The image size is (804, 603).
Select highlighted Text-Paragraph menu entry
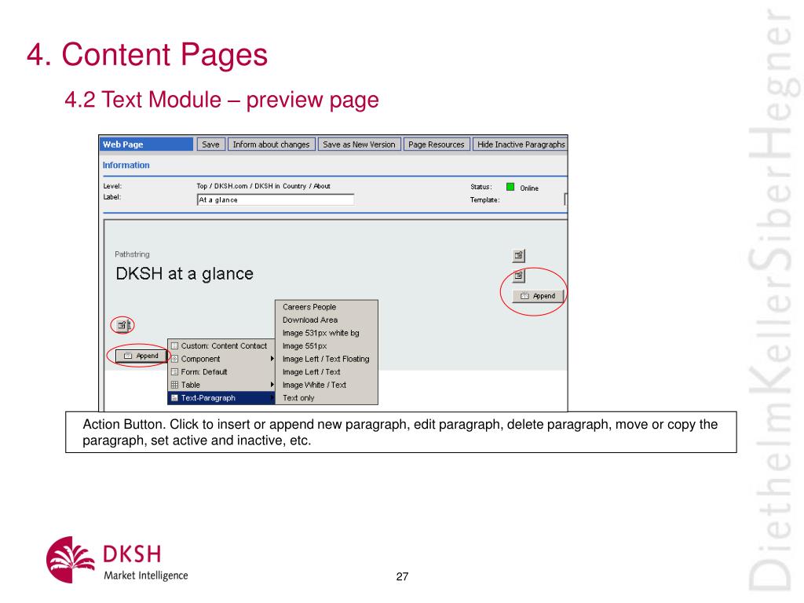(221, 398)
